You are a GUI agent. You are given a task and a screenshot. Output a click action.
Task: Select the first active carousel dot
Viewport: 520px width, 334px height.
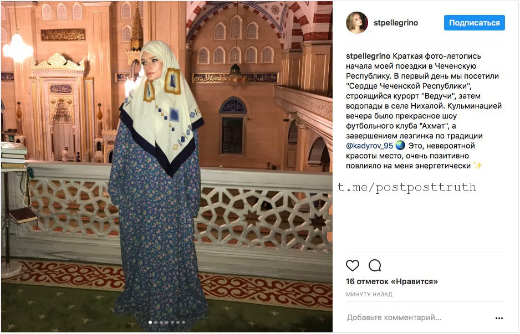click(150, 322)
